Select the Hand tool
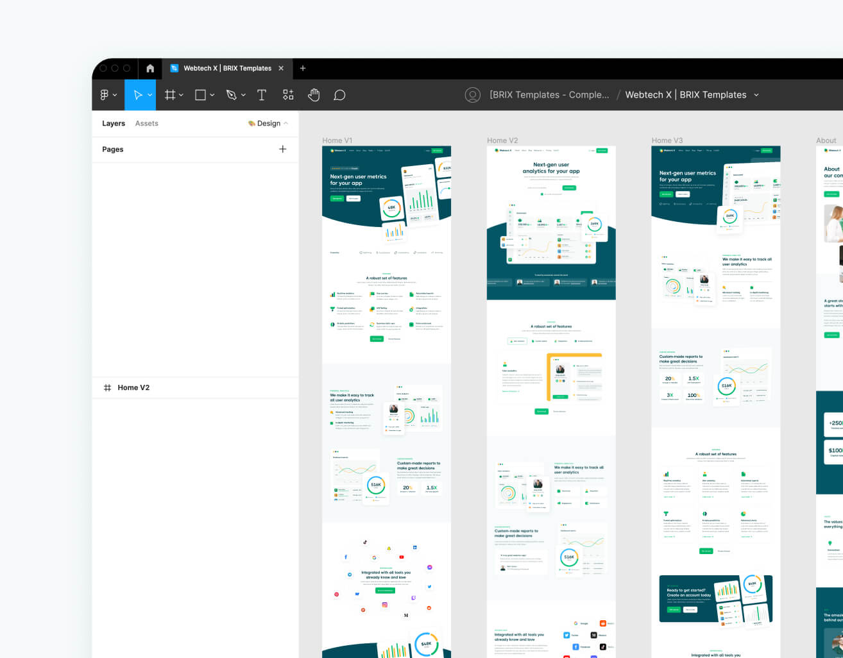This screenshot has width=843, height=658. tap(314, 94)
